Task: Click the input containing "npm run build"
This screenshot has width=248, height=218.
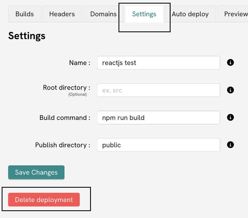Action: point(158,118)
